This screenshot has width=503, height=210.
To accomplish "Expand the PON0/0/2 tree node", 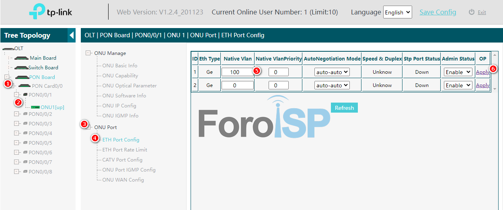I will click(17, 114).
